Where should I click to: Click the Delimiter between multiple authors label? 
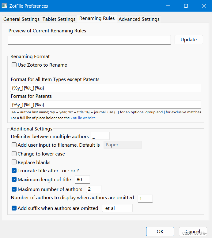50,137
